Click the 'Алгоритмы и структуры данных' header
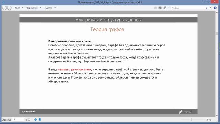This screenshot has height=124, width=220. pos(108,20)
